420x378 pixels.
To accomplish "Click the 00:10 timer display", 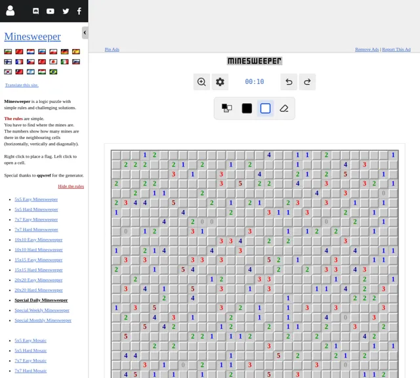I will (255, 82).
